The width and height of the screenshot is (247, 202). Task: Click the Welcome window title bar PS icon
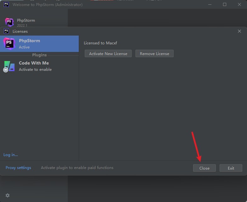tap(6, 4)
